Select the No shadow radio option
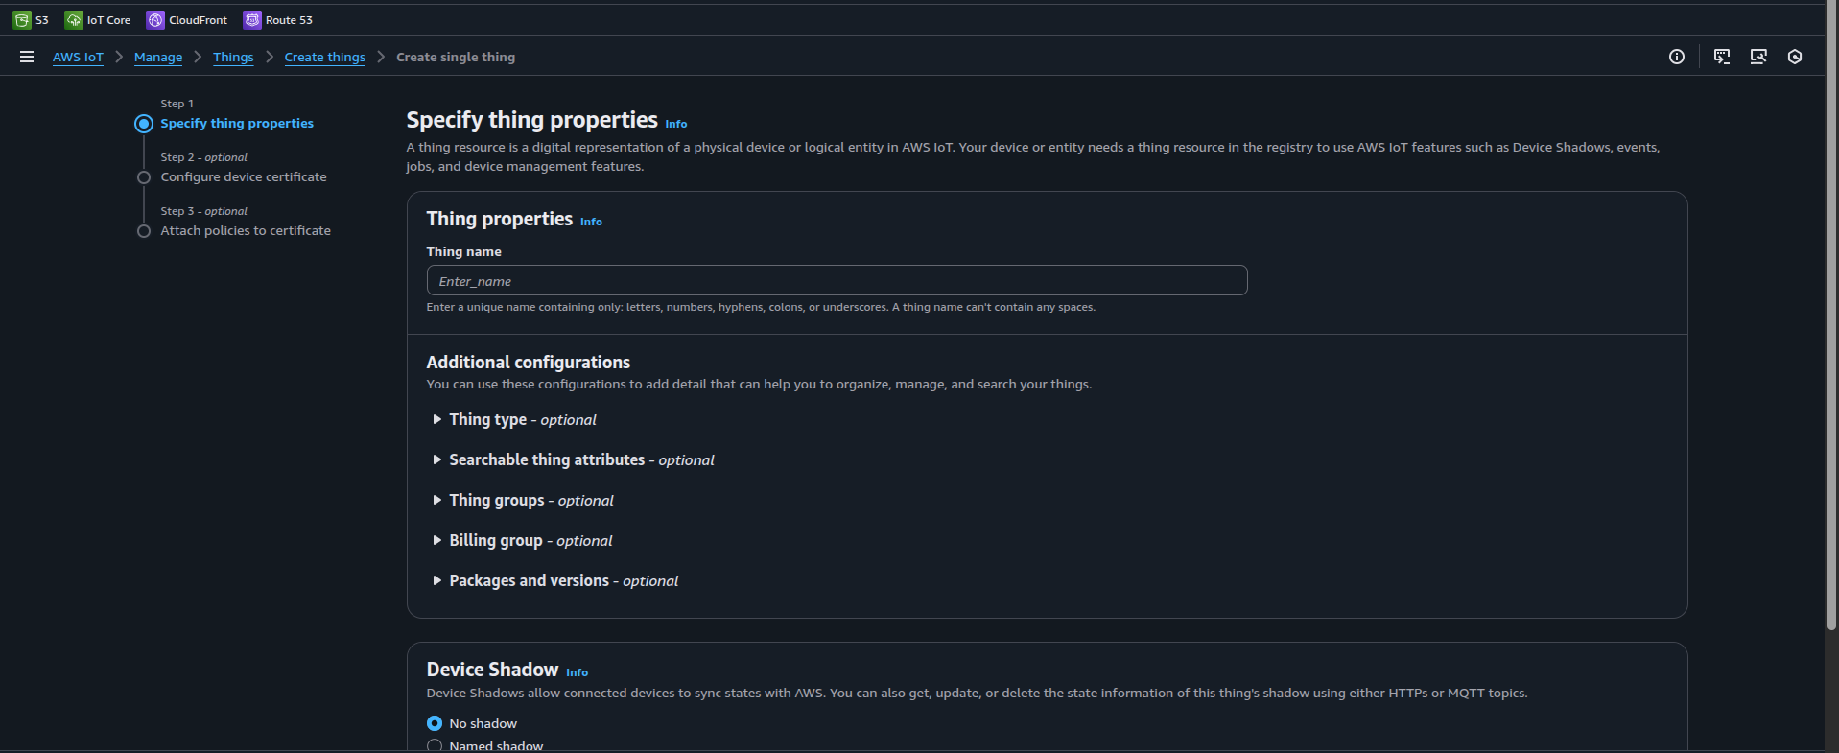The image size is (1839, 753). coord(435,723)
